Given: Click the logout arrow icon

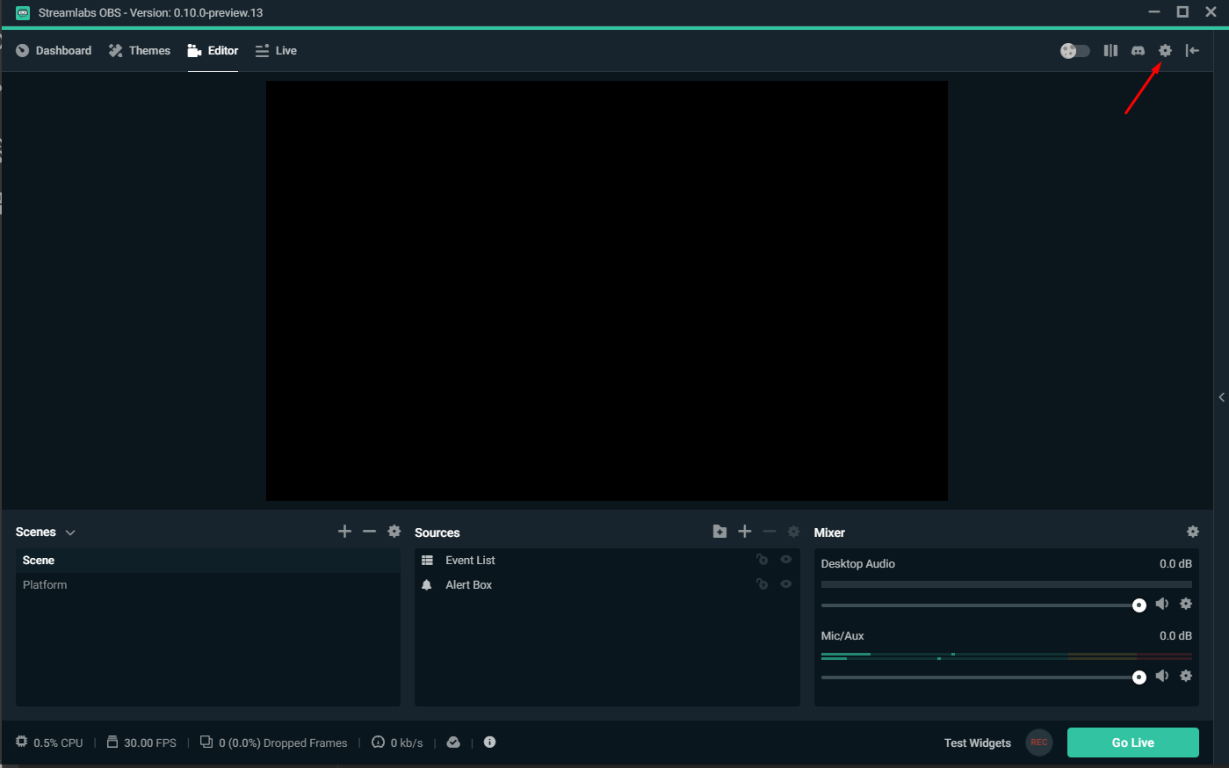Looking at the screenshot, I should pos(1192,51).
